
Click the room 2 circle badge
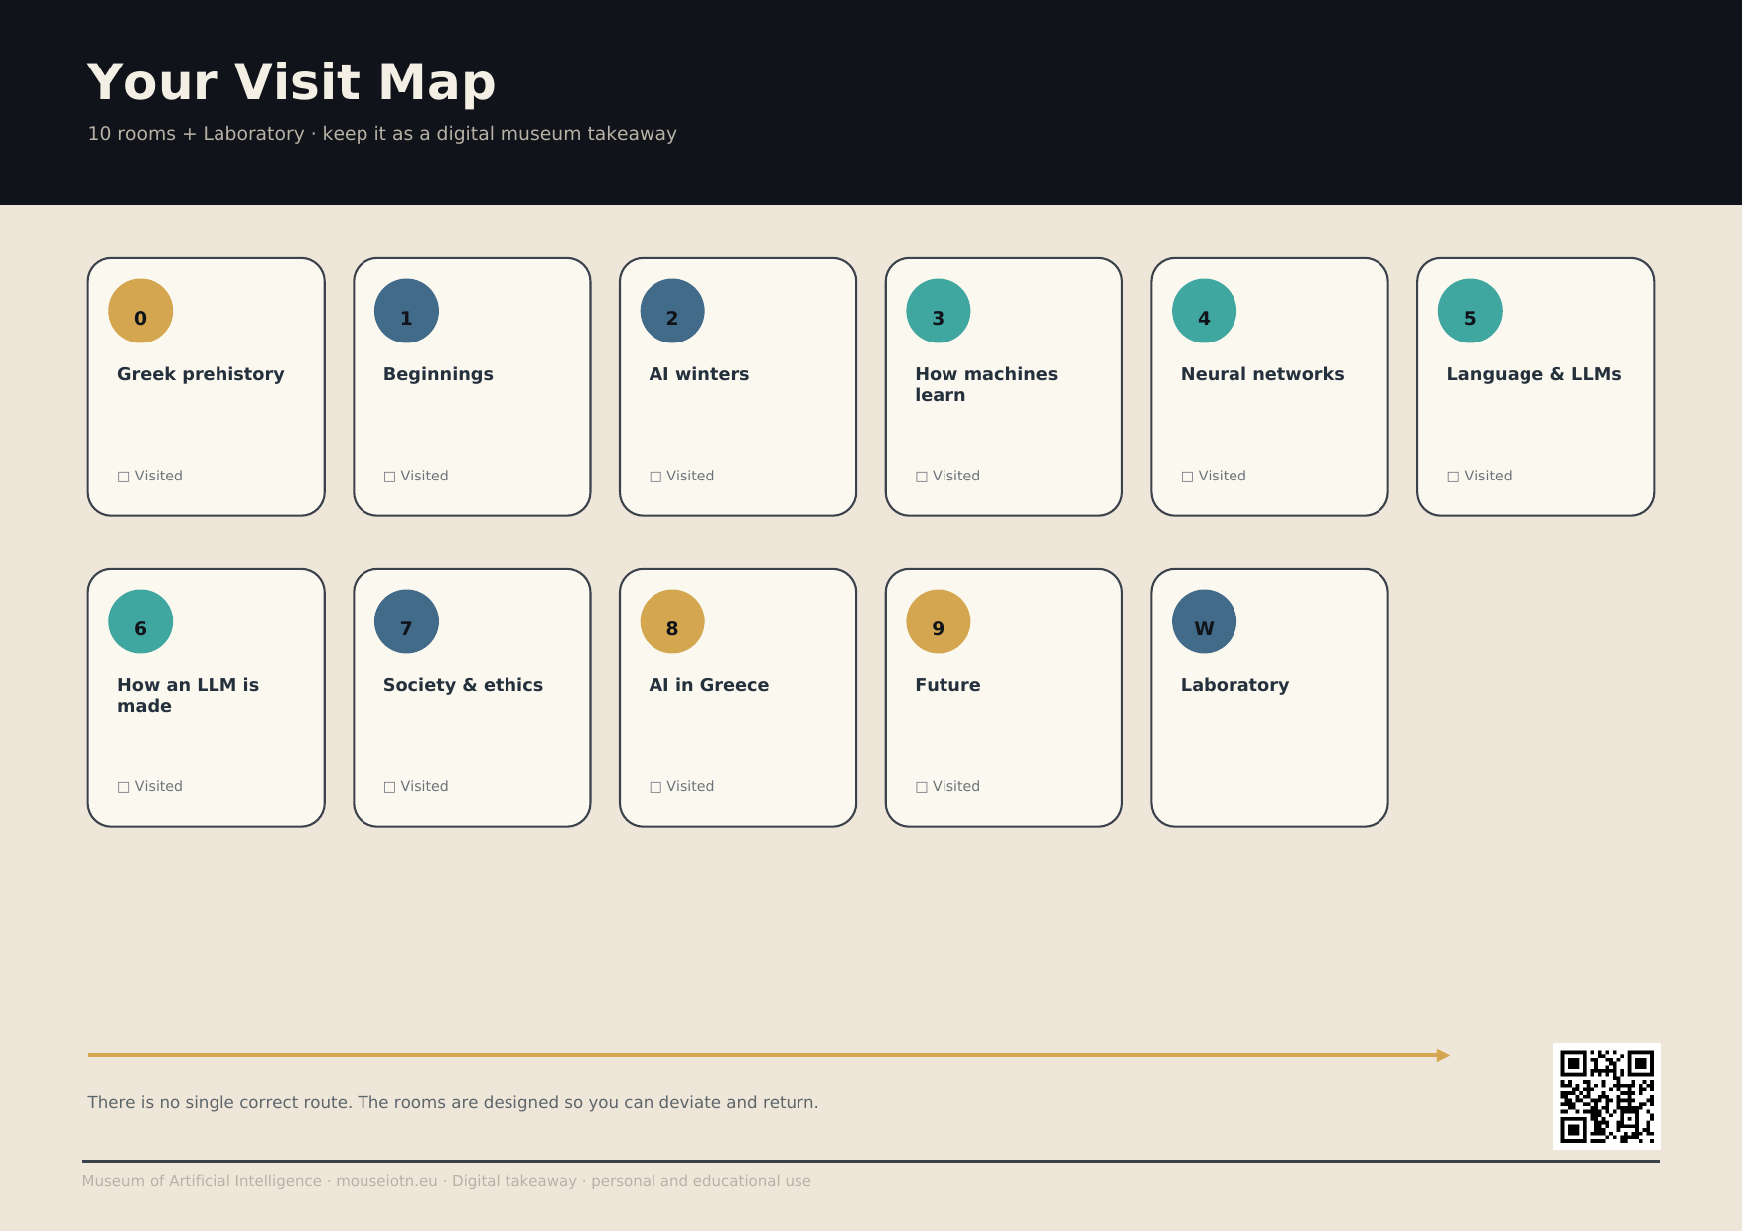click(672, 311)
